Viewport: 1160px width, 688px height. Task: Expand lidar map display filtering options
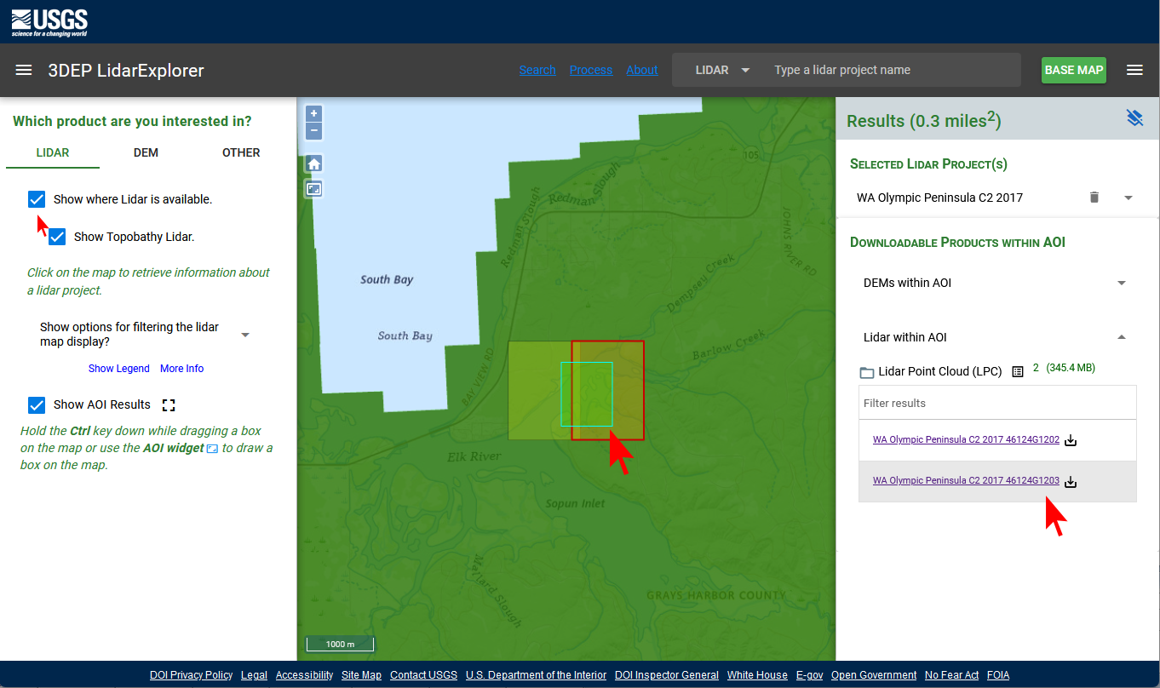245,335
